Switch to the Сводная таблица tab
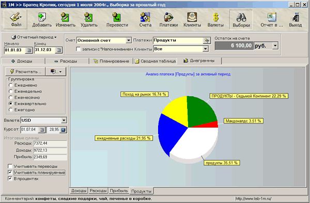 click(155, 61)
